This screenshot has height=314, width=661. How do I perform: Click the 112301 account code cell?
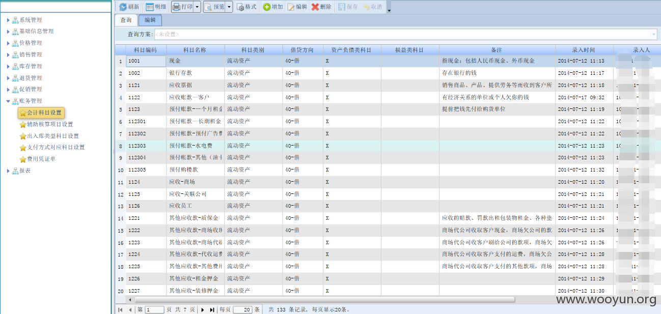pos(146,122)
